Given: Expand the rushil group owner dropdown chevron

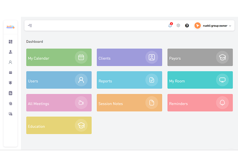Looking at the screenshot, I should point(230,26).
